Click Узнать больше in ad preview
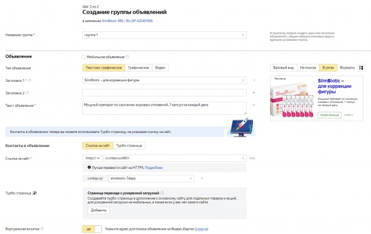This screenshot has height=234, width=371. [x=329, y=115]
